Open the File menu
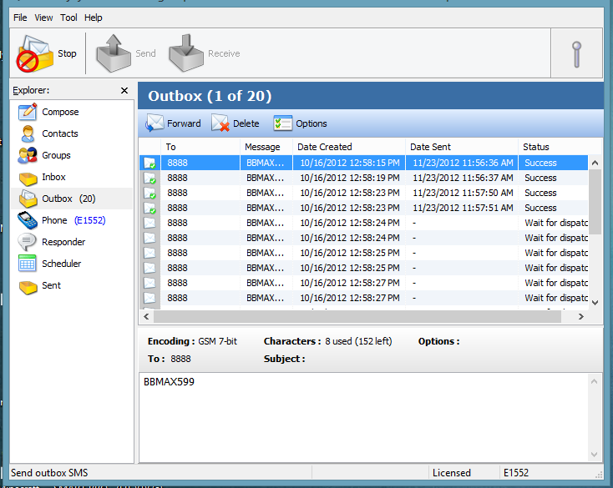Viewport: 613px width, 488px height. coord(20,18)
